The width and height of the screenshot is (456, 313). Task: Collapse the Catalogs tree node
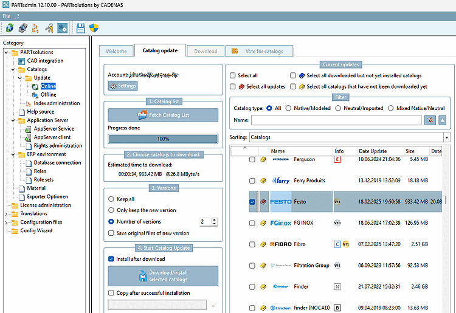pyautogui.click(x=13, y=69)
